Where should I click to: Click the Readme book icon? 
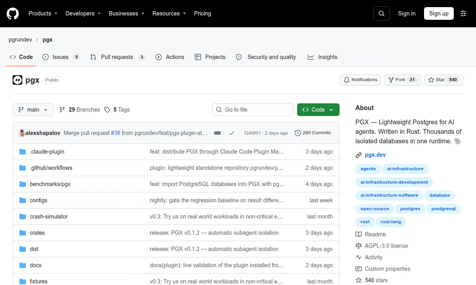pyautogui.click(x=359, y=234)
